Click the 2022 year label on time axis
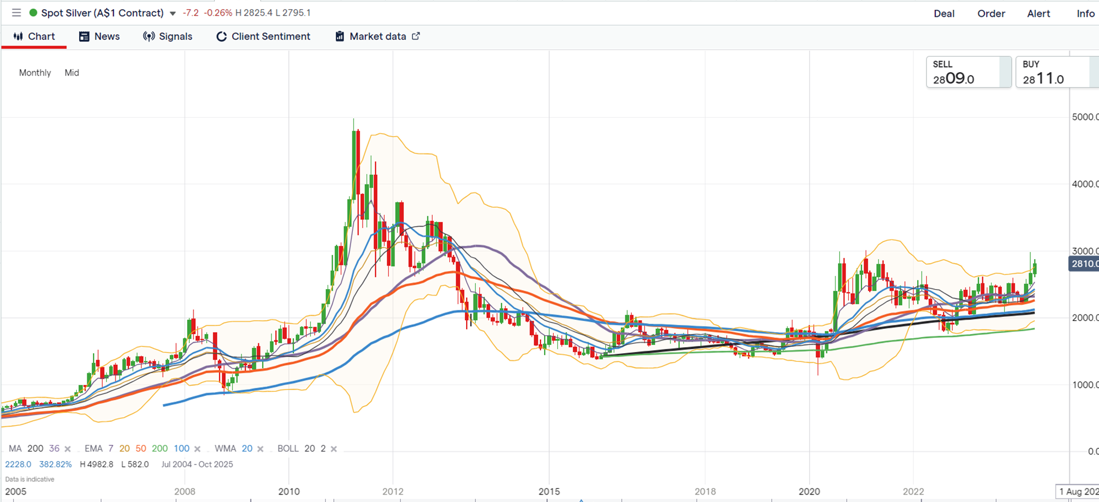The height and width of the screenshot is (502, 1099). pos(914,492)
